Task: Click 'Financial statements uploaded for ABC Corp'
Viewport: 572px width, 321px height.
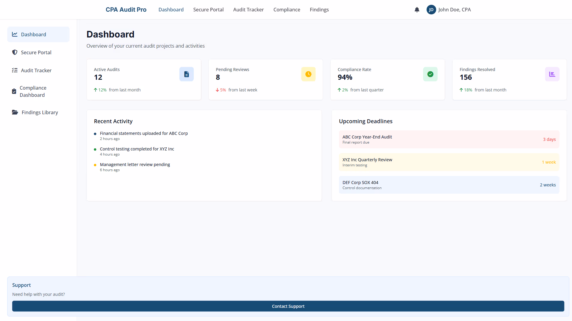Action: click(144, 133)
